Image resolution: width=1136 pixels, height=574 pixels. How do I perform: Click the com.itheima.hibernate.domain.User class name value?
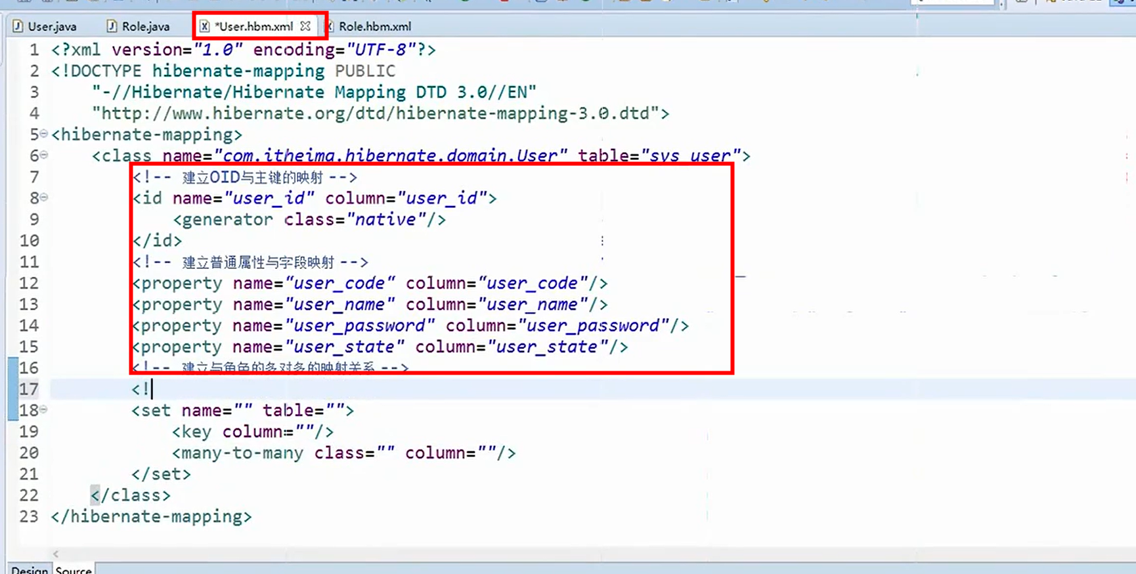(x=390, y=155)
